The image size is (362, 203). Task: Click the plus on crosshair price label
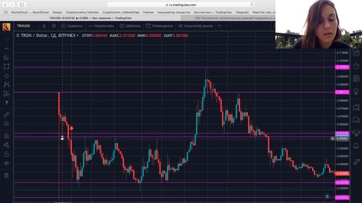pyautogui.click(x=333, y=139)
